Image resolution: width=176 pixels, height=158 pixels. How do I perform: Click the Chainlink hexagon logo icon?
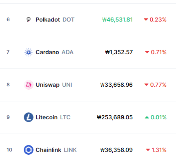coord(29,150)
